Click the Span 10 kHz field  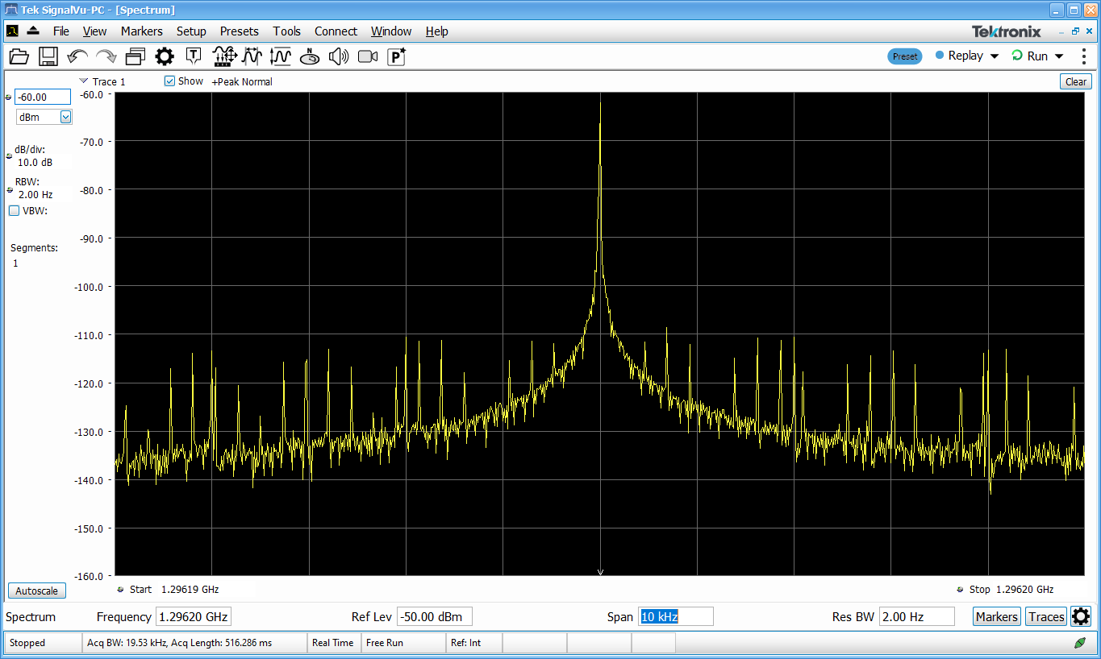(675, 616)
